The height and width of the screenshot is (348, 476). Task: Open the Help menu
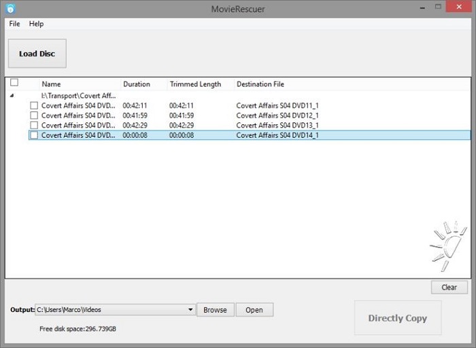coord(37,24)
